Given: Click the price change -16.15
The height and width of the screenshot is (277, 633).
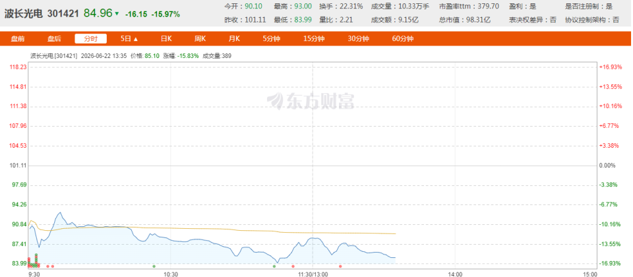Looking at the screenshot, I should [136, 14].
